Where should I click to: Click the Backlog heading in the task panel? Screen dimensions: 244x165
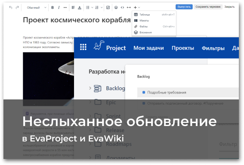click(x=143, y=77)
